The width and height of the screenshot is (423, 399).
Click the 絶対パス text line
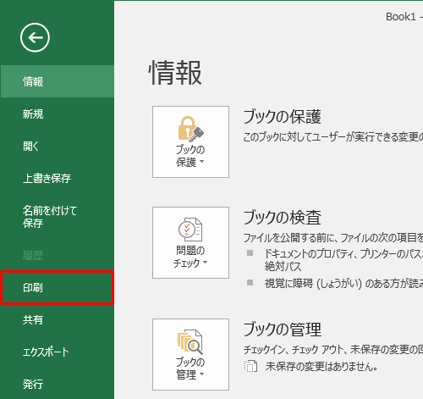[283, 266]
